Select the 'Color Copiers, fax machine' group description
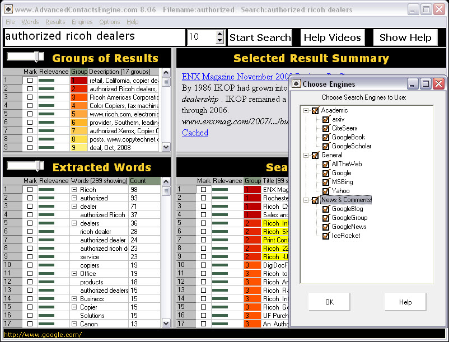Image resolution: width=449 pixels, height=342 pixels. (124, 106)
